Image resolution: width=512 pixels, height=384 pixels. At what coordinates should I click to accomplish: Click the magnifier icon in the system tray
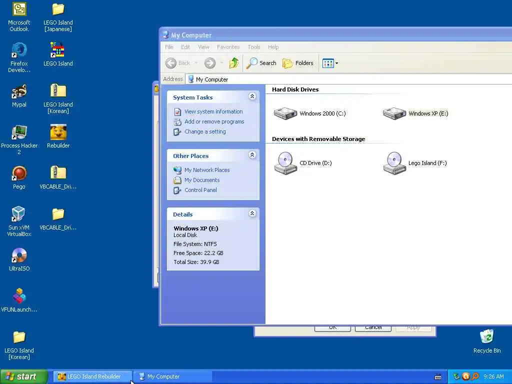[475, 376]
